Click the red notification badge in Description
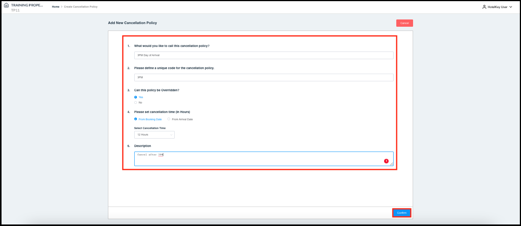521x226 pixels. [386, 161]
